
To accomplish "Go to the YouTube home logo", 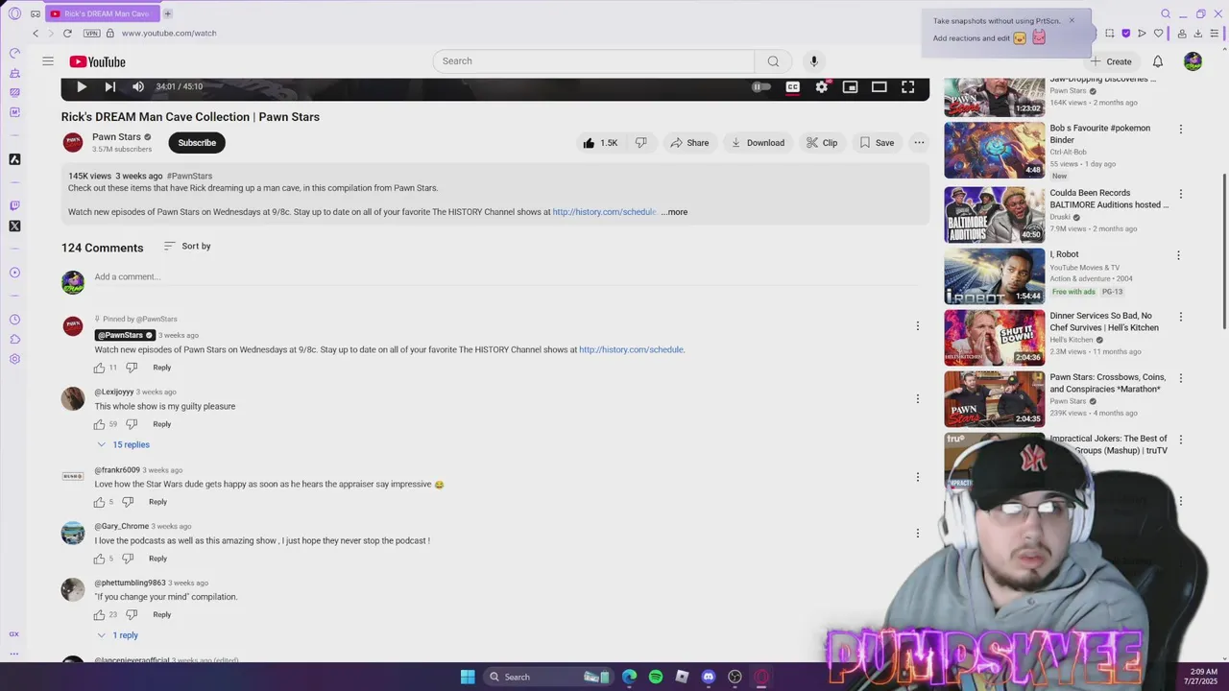I will click(97, 61).
